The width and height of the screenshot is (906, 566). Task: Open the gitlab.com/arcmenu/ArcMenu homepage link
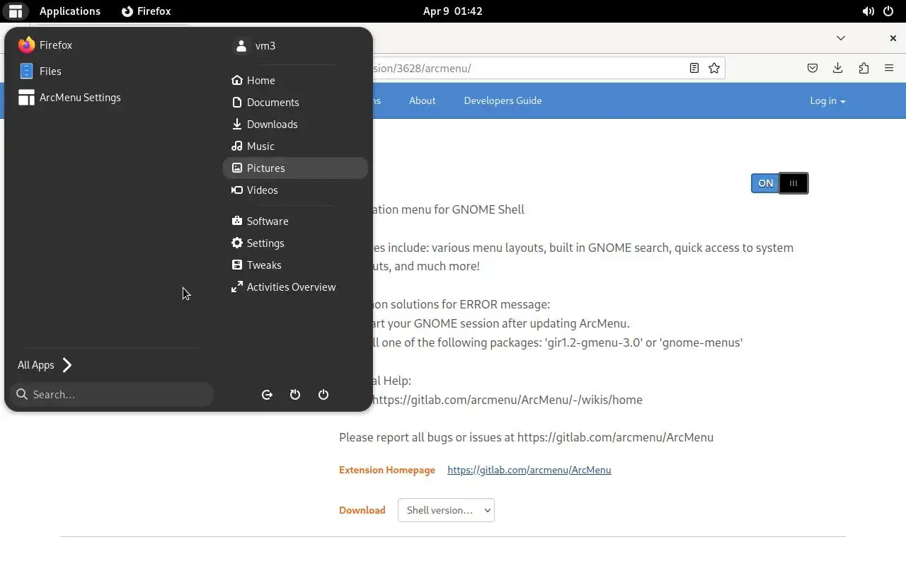[x=529, y=470]
